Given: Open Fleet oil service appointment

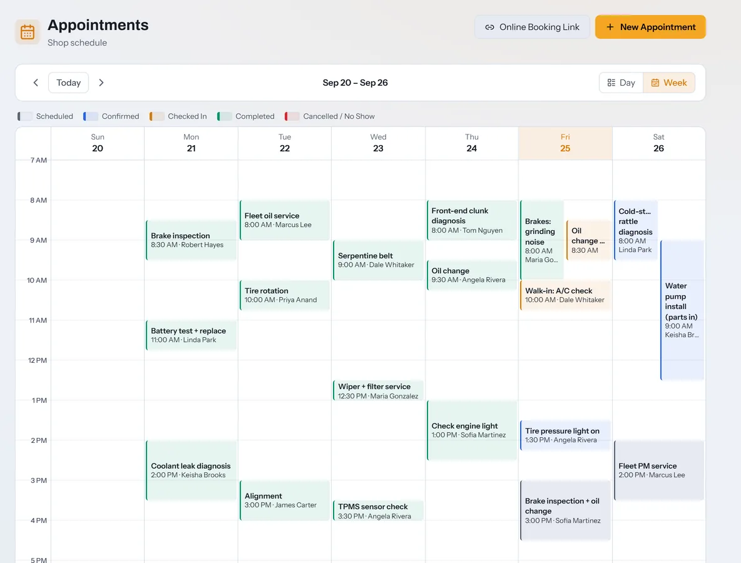Looking at the screenshot, I should click(285, 220).
